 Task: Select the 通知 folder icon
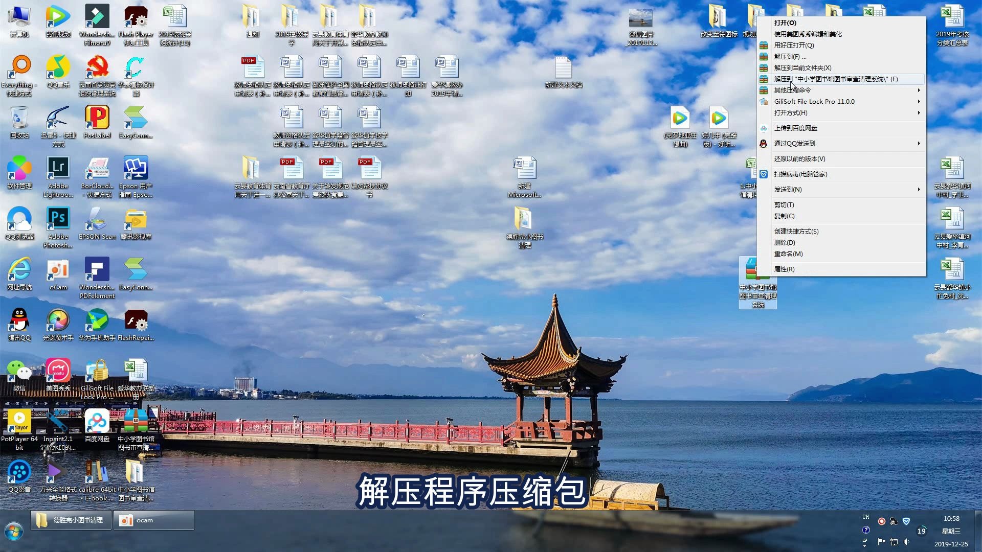[253, 22]
